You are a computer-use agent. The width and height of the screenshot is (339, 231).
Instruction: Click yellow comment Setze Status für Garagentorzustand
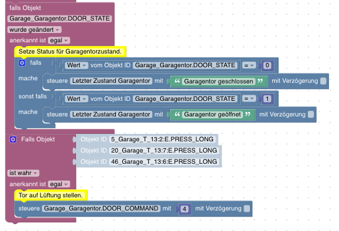70,52
